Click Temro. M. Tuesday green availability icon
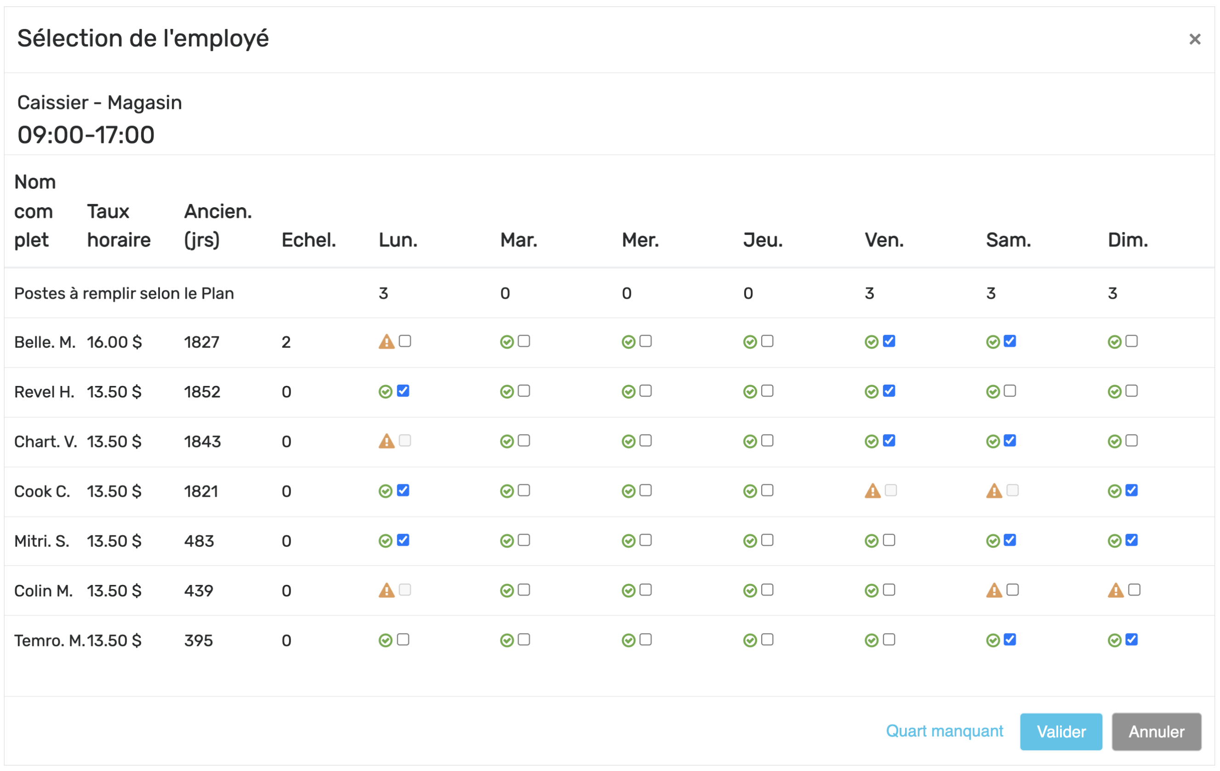The width and height of the screenshot is (1220, 771). (x=507, y=641)
